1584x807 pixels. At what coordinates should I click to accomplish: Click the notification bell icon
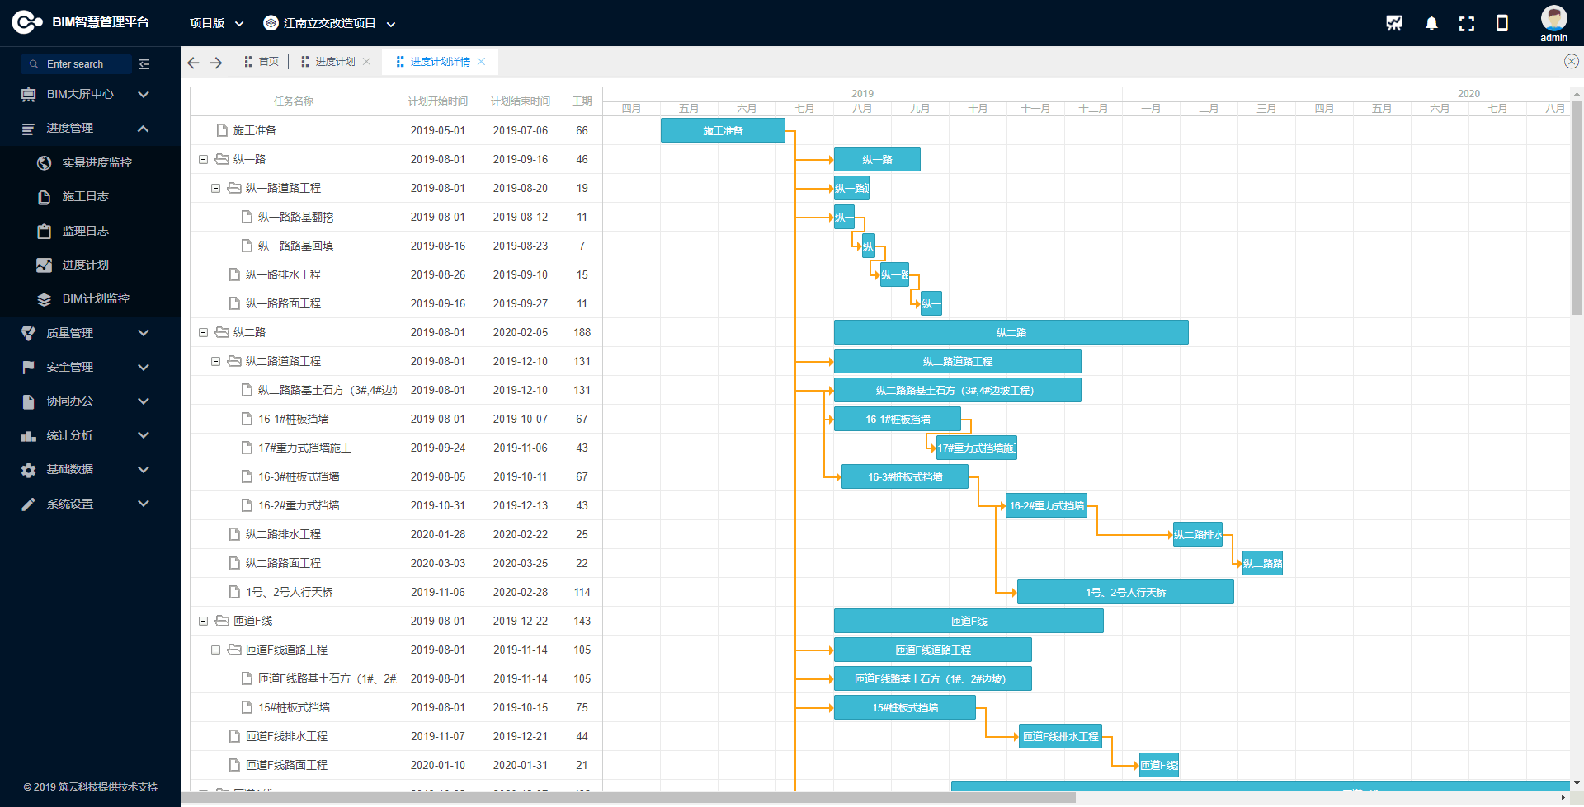(1431, 23)
